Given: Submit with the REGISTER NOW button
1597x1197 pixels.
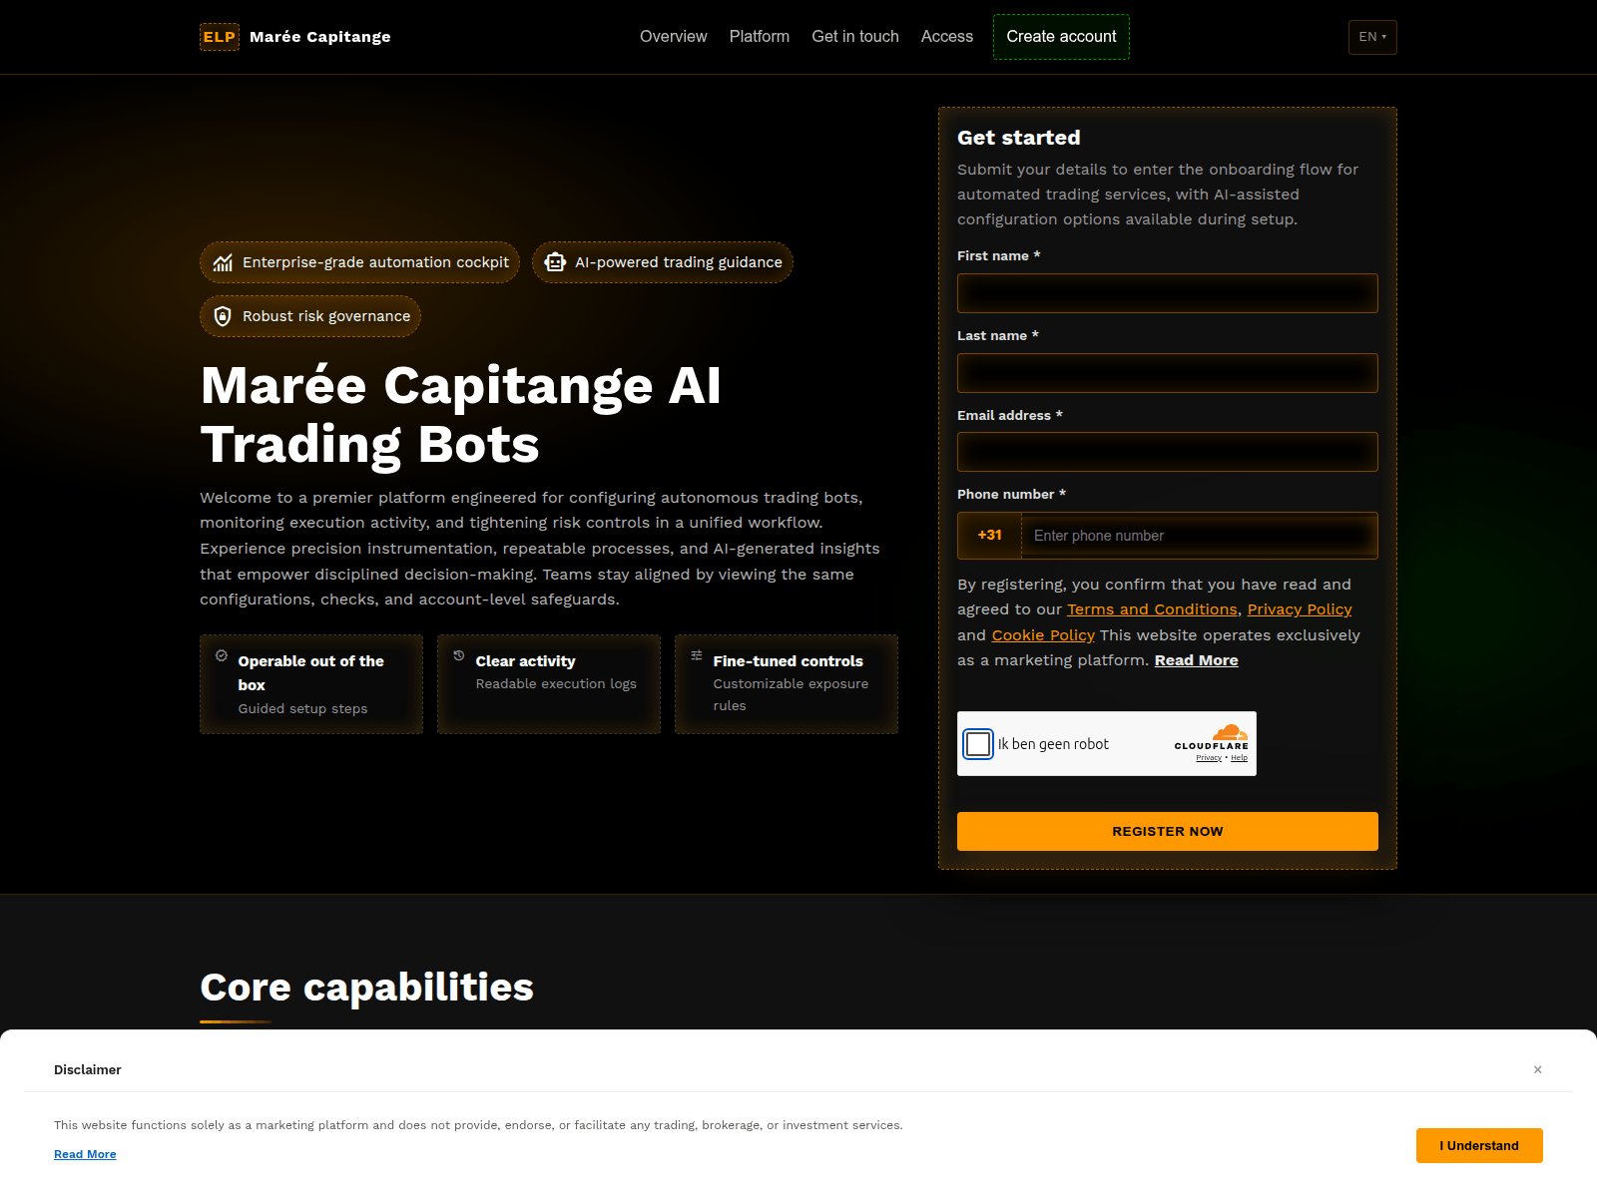Looking at the screenshot, I should pos(1168,831).
